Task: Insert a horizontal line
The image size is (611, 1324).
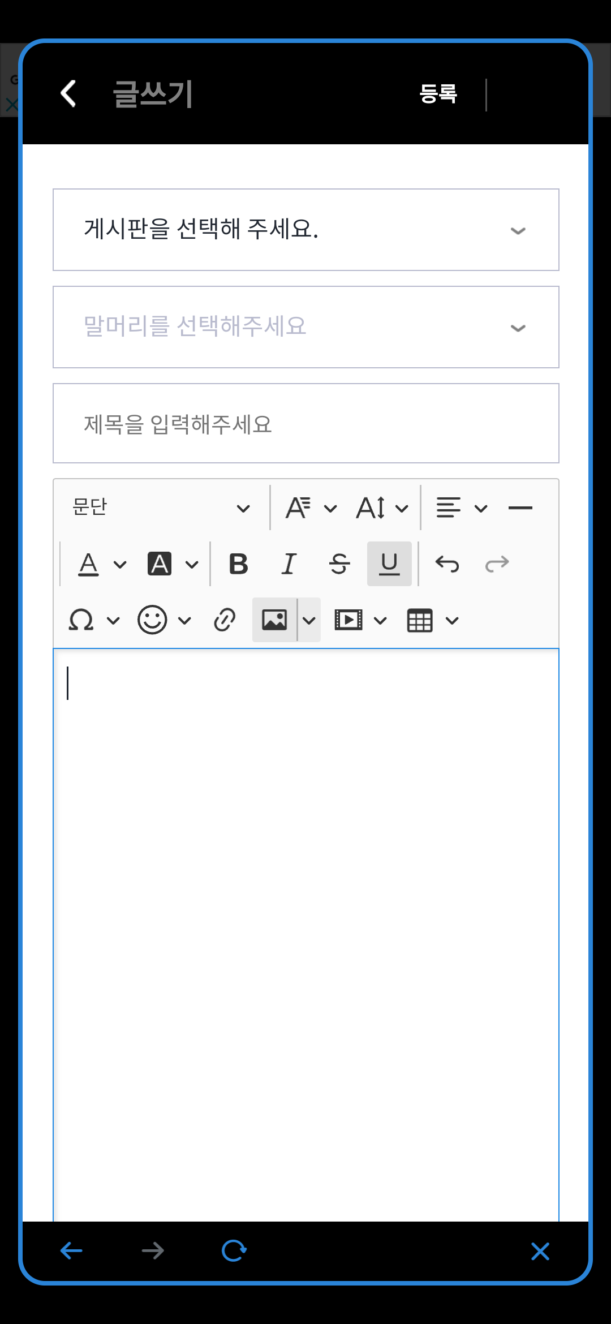Action: pos(520,508)
